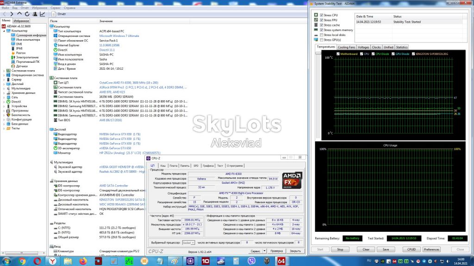This screenshot has width=474, height=266.
Task: Click the AIDA64 taskbar icon
Action: coord(281,261)
